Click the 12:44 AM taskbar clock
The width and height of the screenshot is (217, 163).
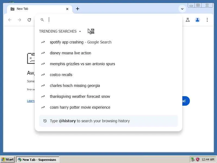[208, 160]
